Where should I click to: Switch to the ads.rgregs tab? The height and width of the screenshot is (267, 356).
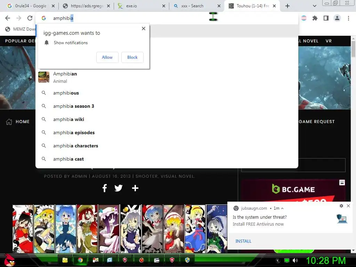(x=86, y=6)
